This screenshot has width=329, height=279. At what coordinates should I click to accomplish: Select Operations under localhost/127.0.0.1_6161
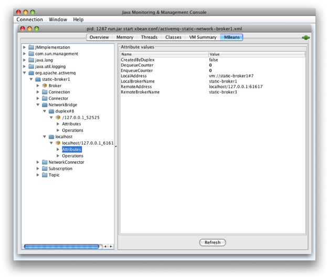pyautogui.click(x=72, y=156)
